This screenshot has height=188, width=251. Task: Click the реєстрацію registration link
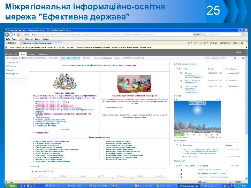(x=130, y=65)
